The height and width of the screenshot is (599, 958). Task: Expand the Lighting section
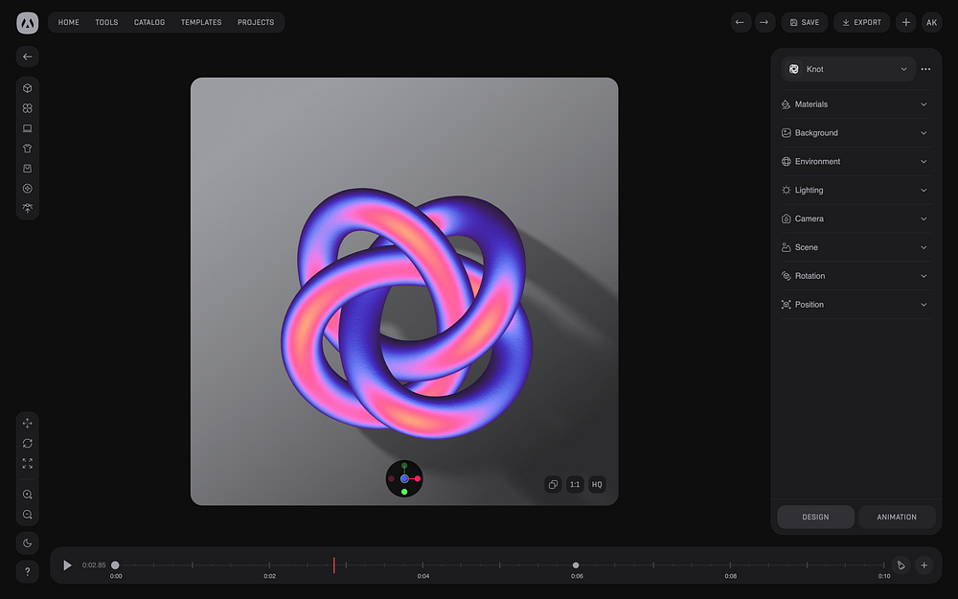855,190
